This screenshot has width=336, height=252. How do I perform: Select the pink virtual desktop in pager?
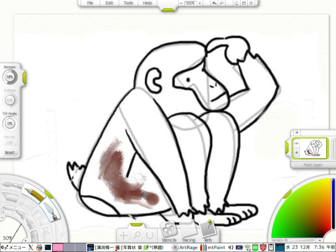point(58,247)
